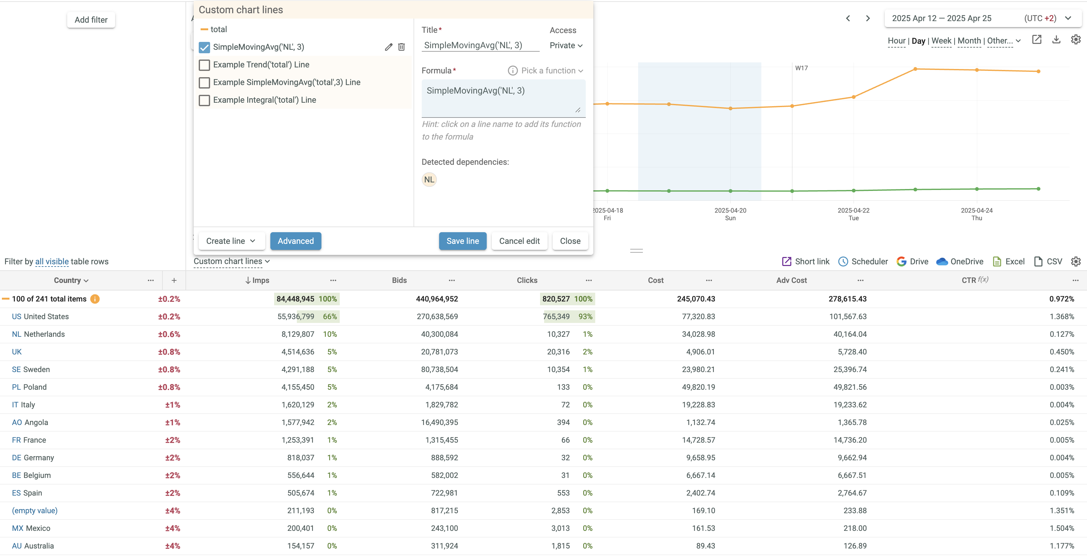Click the Scheduler clock icon
The height and width of the screenshot is (557, 1087).
click(x=843, y=261)
